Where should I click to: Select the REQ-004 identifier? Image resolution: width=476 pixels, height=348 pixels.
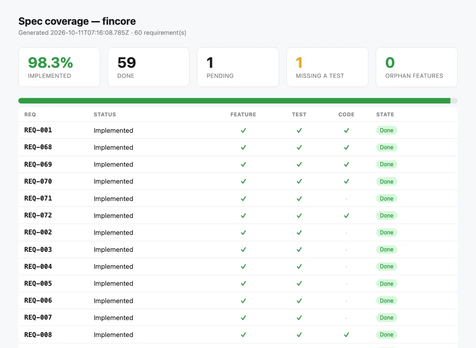(38, 266)
